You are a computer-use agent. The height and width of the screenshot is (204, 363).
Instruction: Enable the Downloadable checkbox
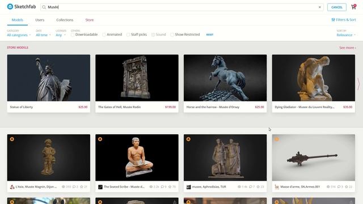[x=73, y=35]
